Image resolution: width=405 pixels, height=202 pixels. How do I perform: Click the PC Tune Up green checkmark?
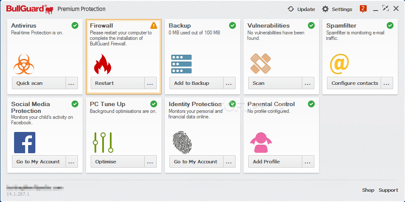click(x=154, y=104)
